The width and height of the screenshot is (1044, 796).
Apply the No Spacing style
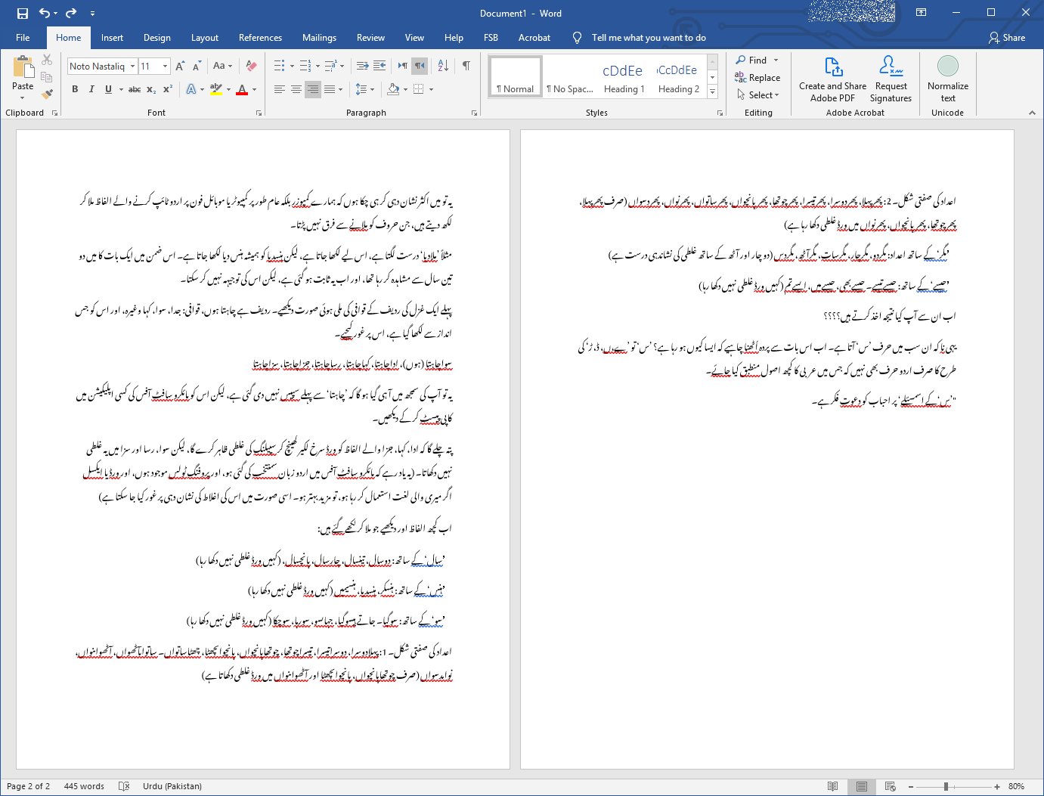tap(570, 79)
